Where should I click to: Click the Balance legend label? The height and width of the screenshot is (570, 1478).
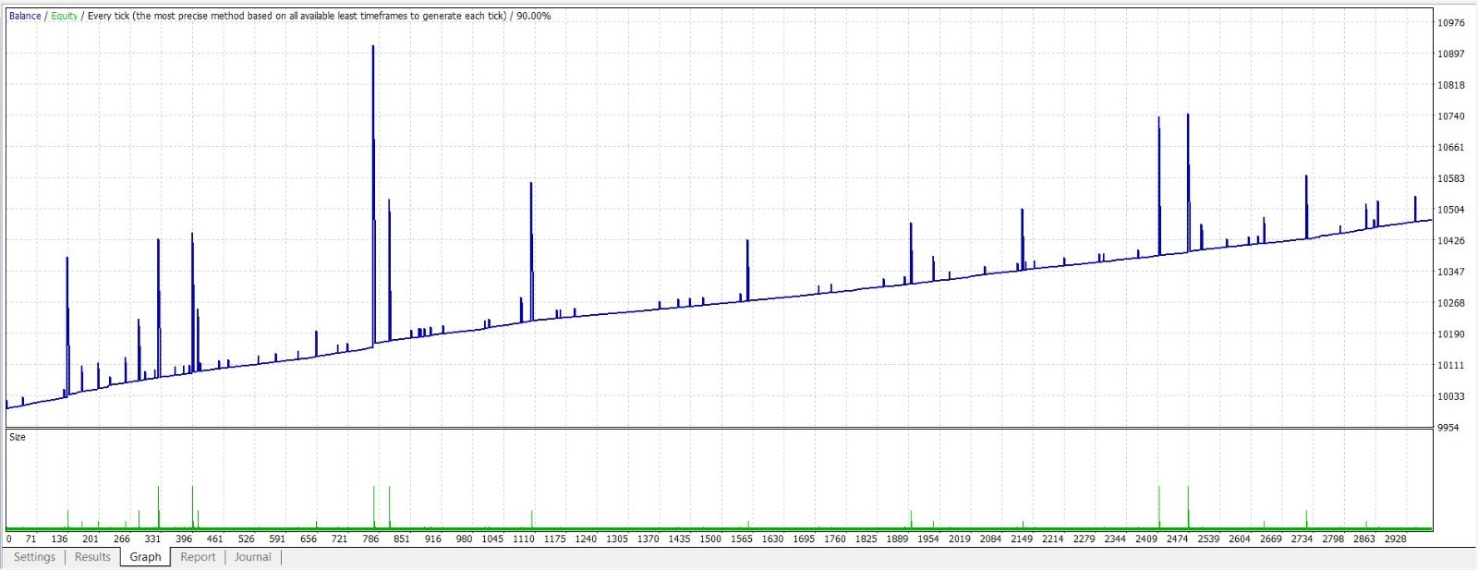coord(25,16)
